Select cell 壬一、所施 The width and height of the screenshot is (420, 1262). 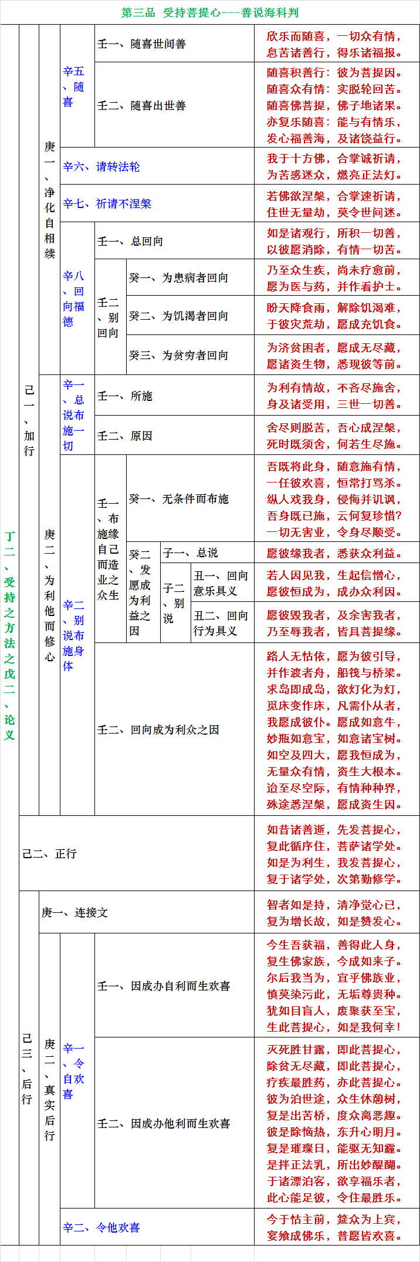[174, 396]
